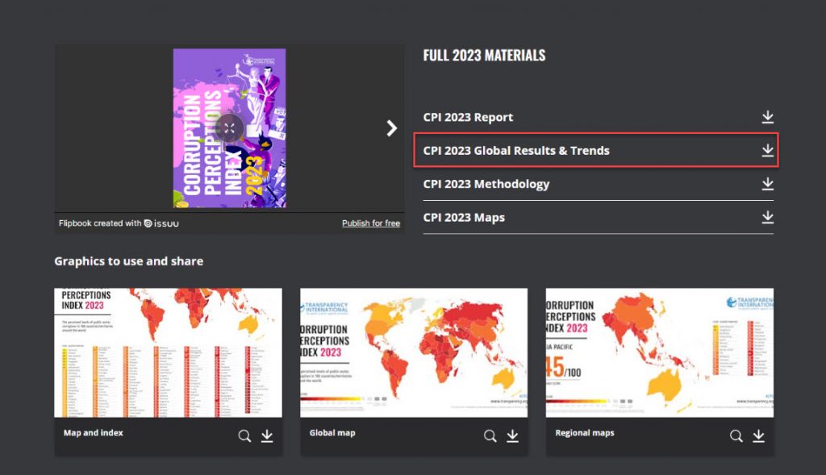
Task: Click download icon beside CPI 2023 Report
Action: (x=767, y=118)
